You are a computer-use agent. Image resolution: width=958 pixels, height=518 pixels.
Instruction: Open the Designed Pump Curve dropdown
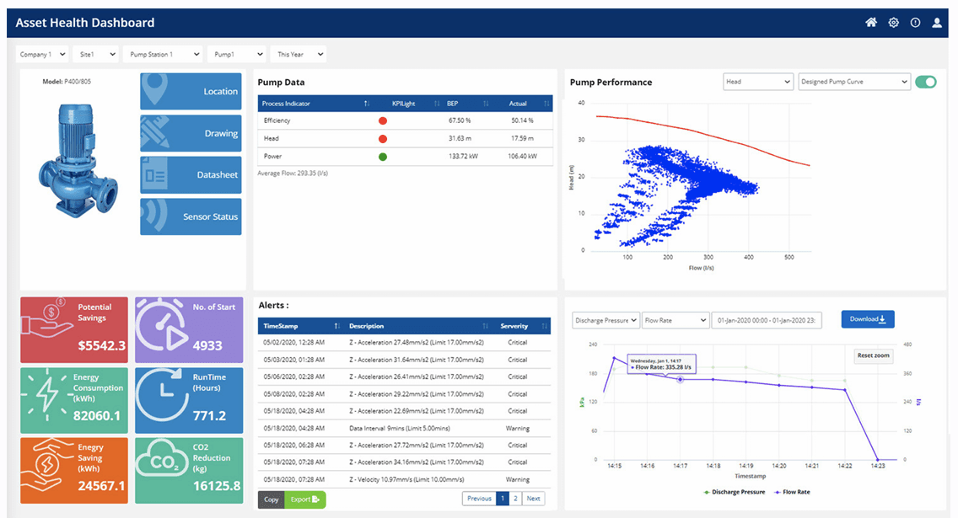pos(853,82)
